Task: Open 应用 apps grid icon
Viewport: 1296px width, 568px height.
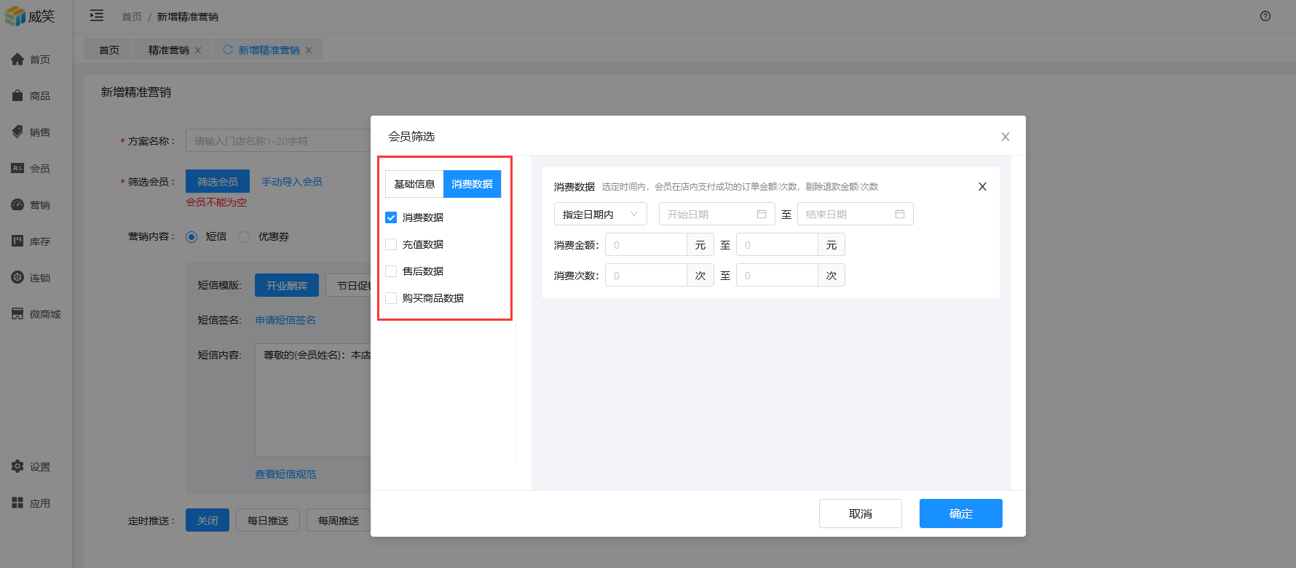Action: pos(17,503)
